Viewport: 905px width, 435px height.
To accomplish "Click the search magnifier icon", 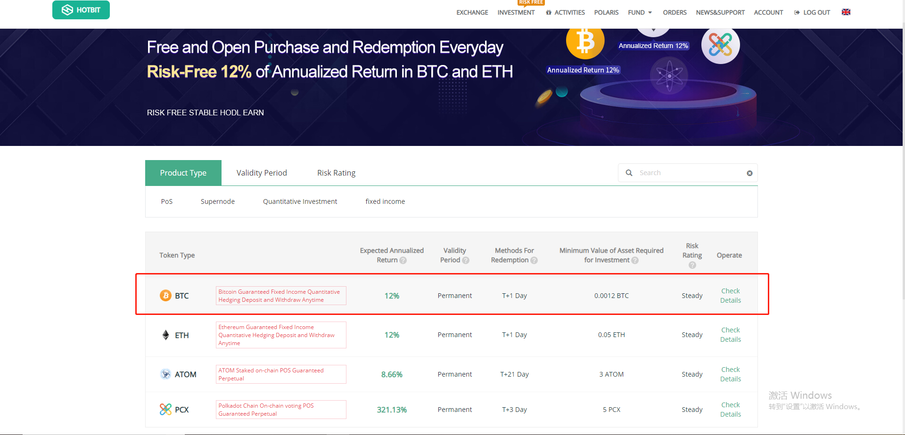I will point(629,173).
